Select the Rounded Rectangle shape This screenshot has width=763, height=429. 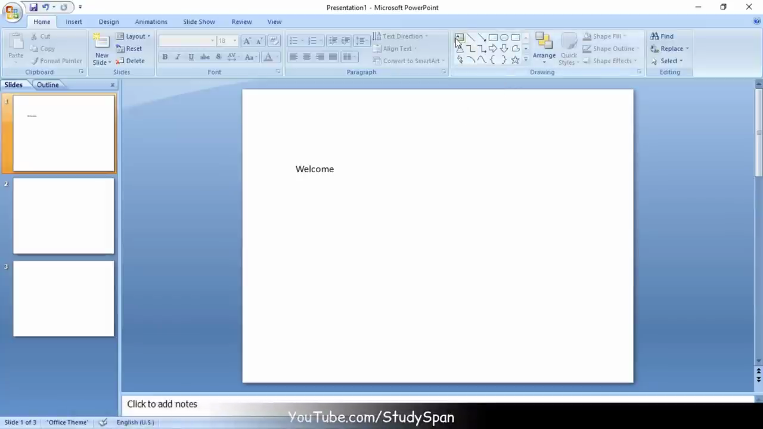(x=516, y=38)
